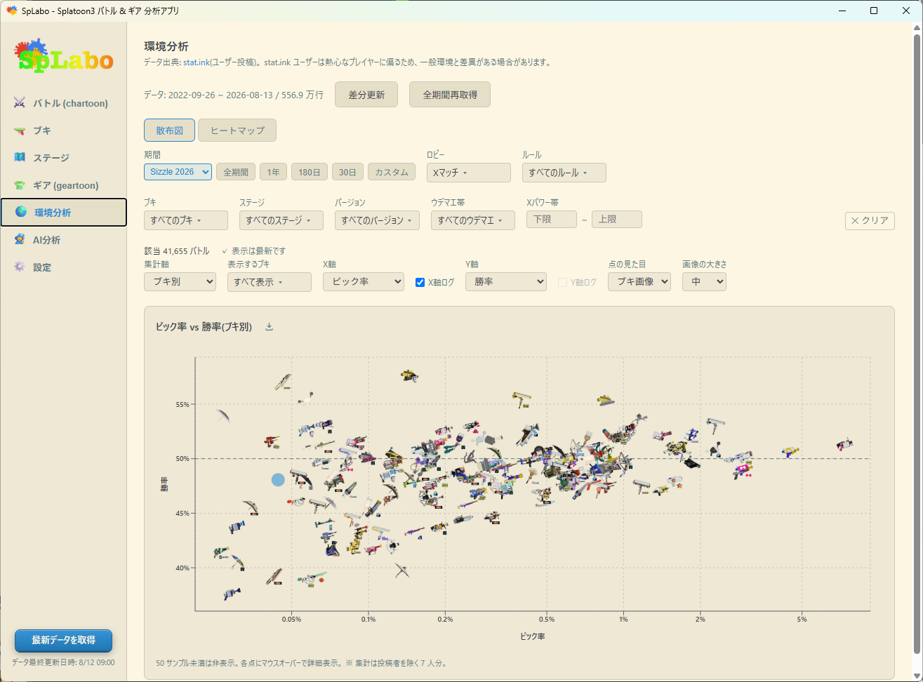Open the すべてのステージ dropdown

click(281, 220)
